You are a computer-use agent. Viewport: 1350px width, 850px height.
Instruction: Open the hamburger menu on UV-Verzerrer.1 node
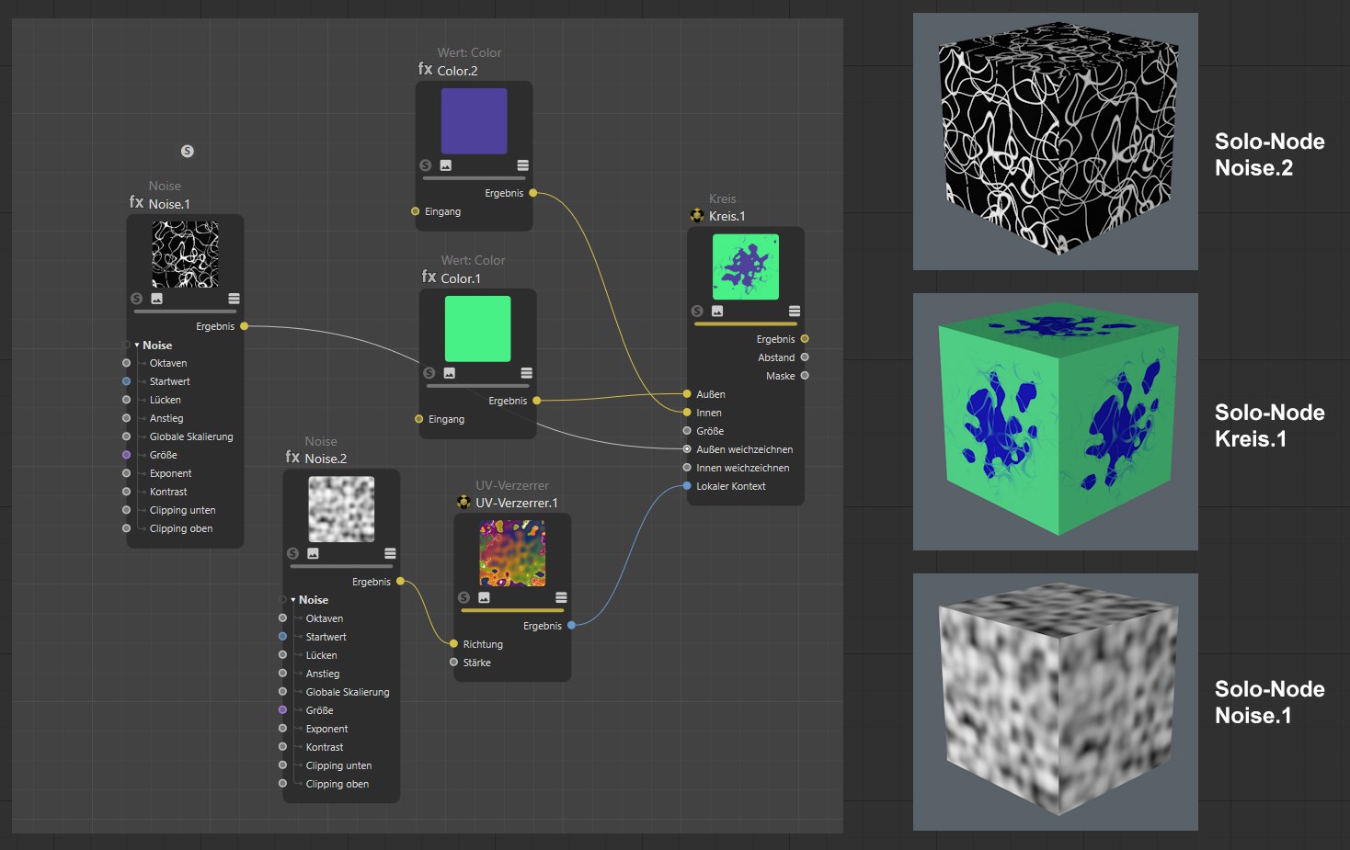[x=561, y=597]
